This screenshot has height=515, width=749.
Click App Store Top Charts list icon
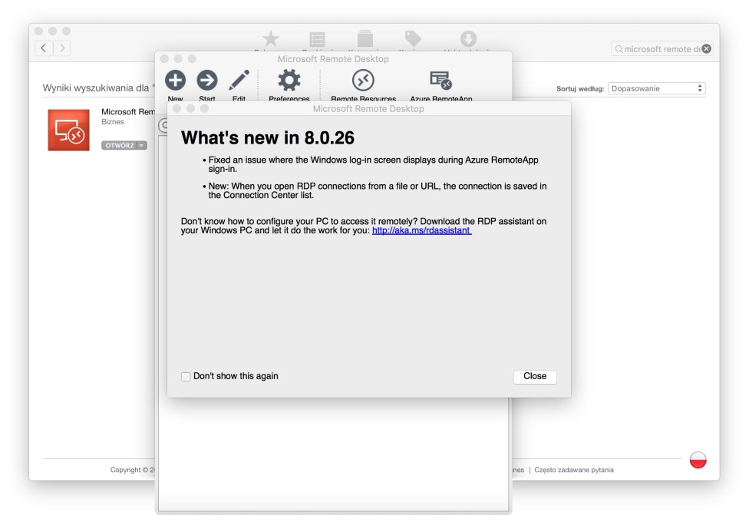[x=317, y=39]
